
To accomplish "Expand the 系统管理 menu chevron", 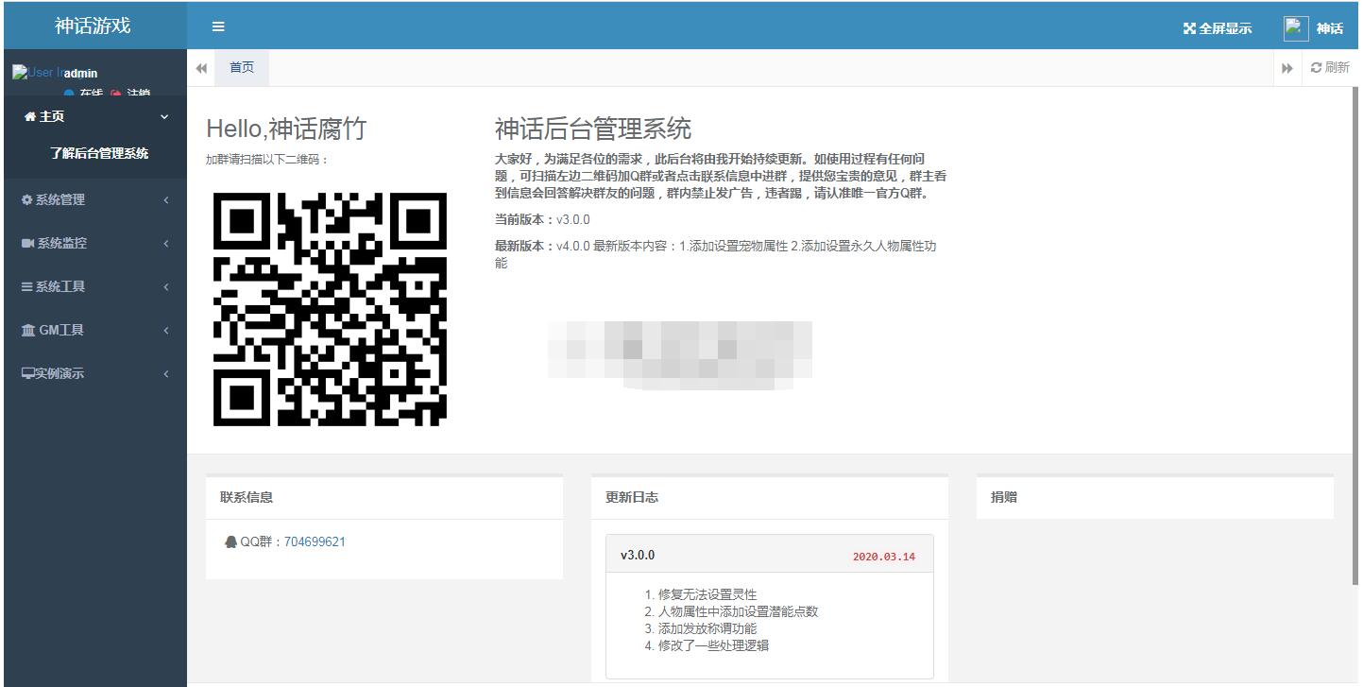I will pyautogui.click(x=166, y=200).
